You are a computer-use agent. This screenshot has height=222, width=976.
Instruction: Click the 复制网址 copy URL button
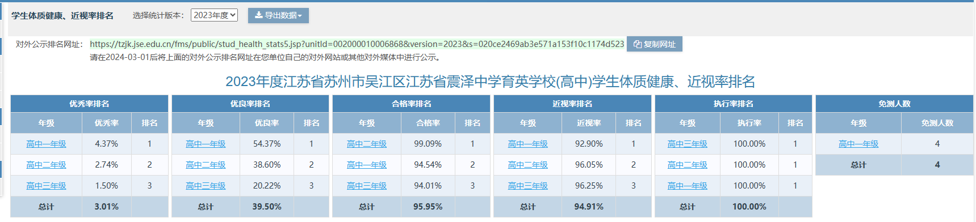[655, 44]
